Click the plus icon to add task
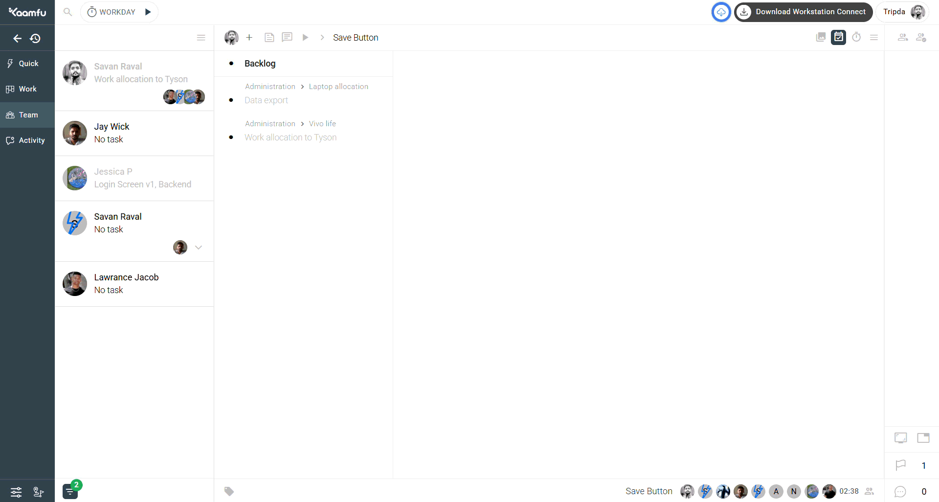Viewport: 939px width, 502px height. (249, 37)
